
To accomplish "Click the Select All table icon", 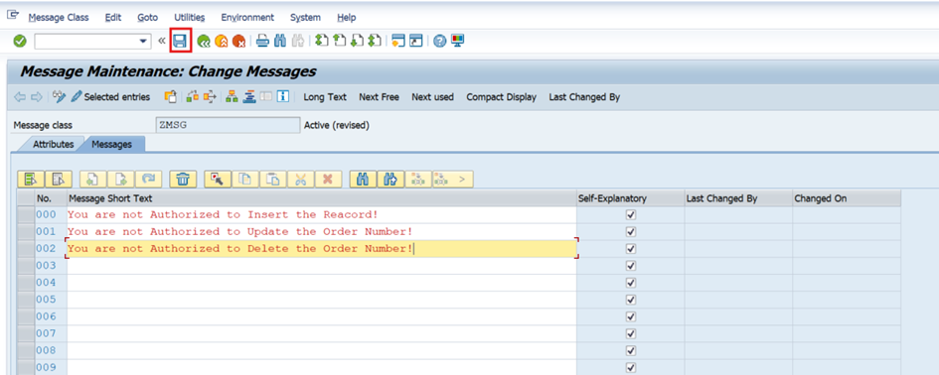I will 31,179.
